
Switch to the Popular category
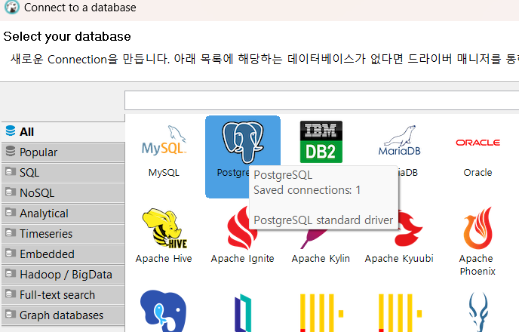63,152
